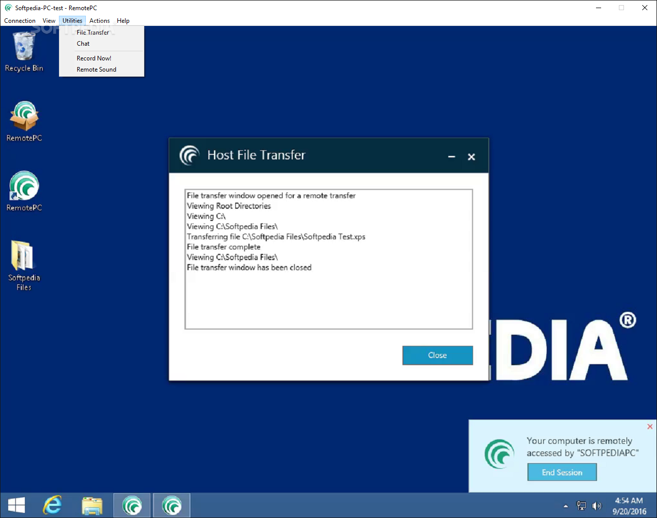Screen dimensions: 657x518
Task: Minimize the Host File Transfer dialog
Action: [452, 157]
